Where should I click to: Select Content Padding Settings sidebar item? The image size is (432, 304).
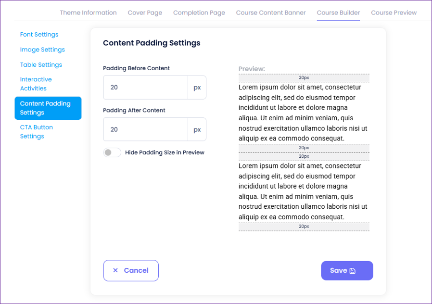pyautogui.click(x=48, y=108)
